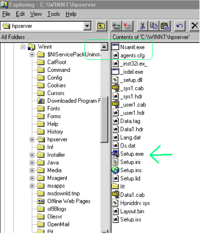201x236 pixels.
Task: Open the hpserver folder dropdown arrow
Action: pyautogui.click(x=87, y=26)
